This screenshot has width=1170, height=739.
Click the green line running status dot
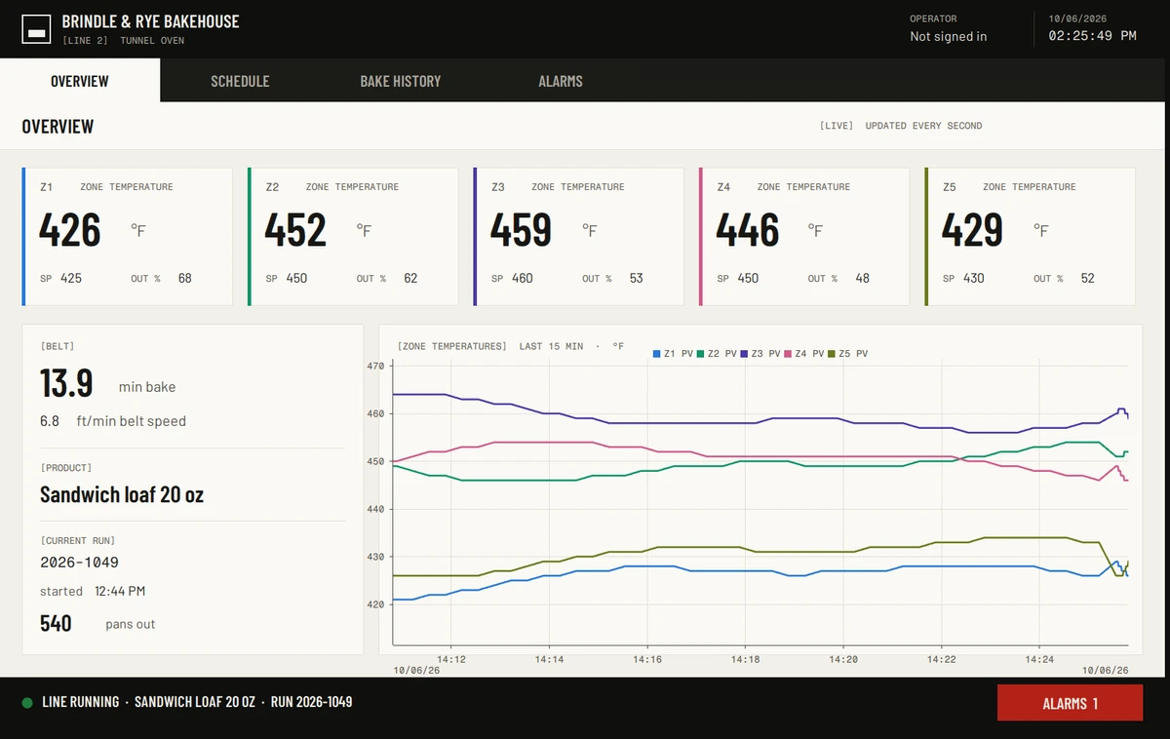[27, 702]
